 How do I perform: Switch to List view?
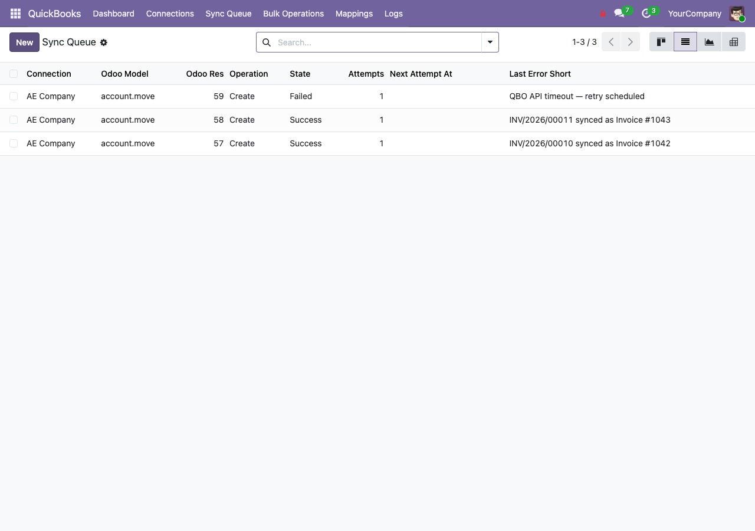(685, 42)
